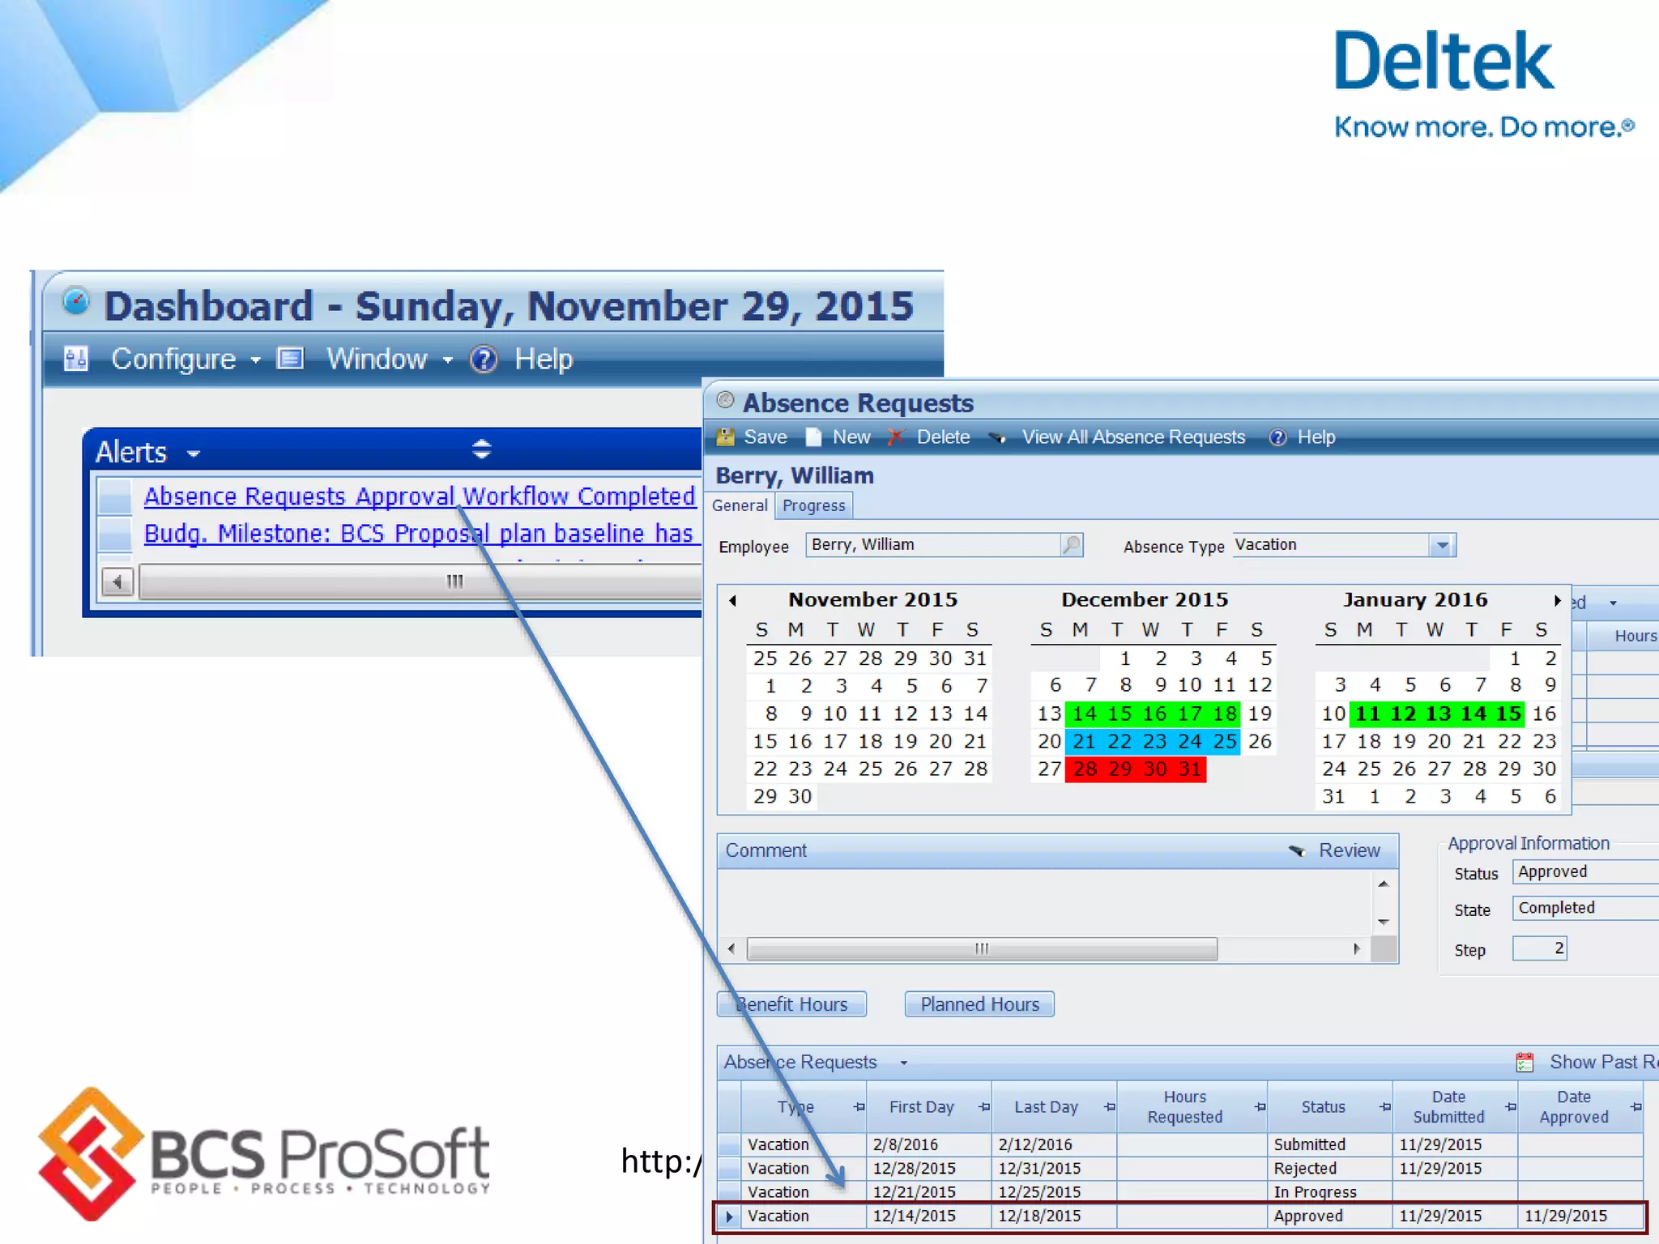Image resolution: width=1659 pixels, height=1244 pixels.
Task: Go to next month in calendar
Action: pos(1556,600)
